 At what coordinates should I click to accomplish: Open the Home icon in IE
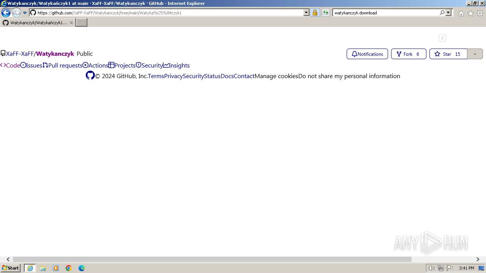coord(461,13)
